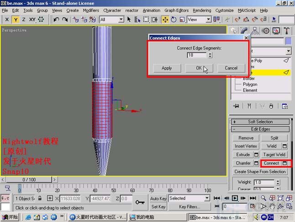Click the Mirror tool icon

pos(216,19)
